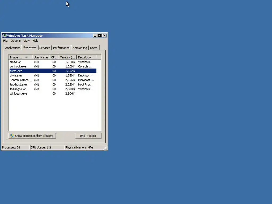Click the Desktop ... description cell
Screen dimensions: 272x204
85,75
